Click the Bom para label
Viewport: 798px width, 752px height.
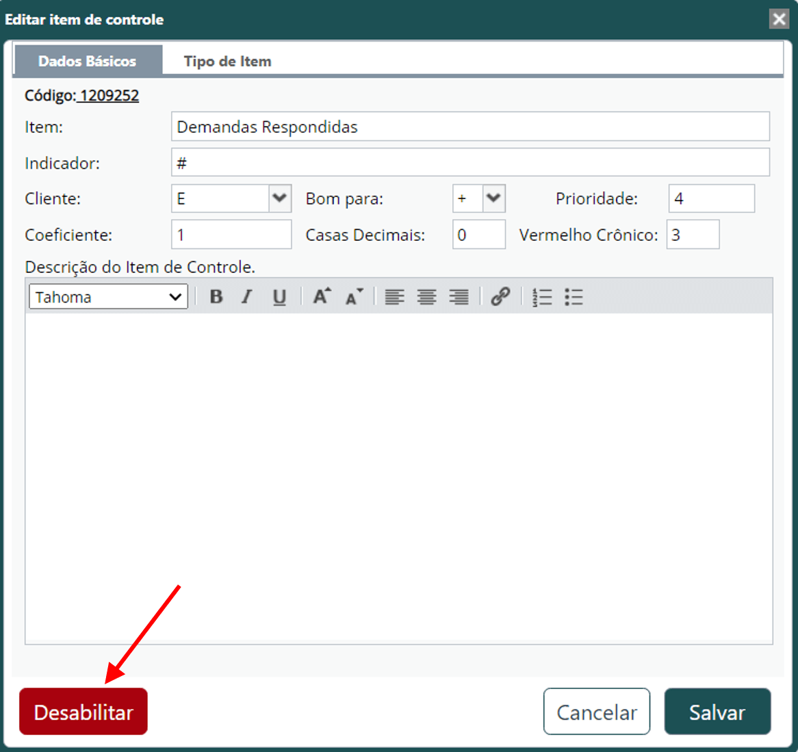pyautogui.click(x=344, y=199)
